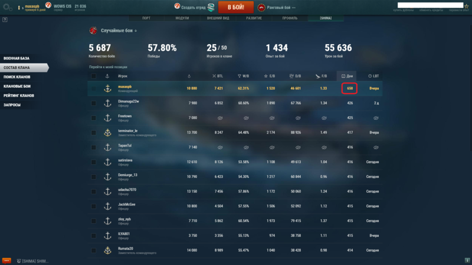The image size is (472, 265).
Task: Check the box for player terminator_le
Action: [x=93, y=133]
